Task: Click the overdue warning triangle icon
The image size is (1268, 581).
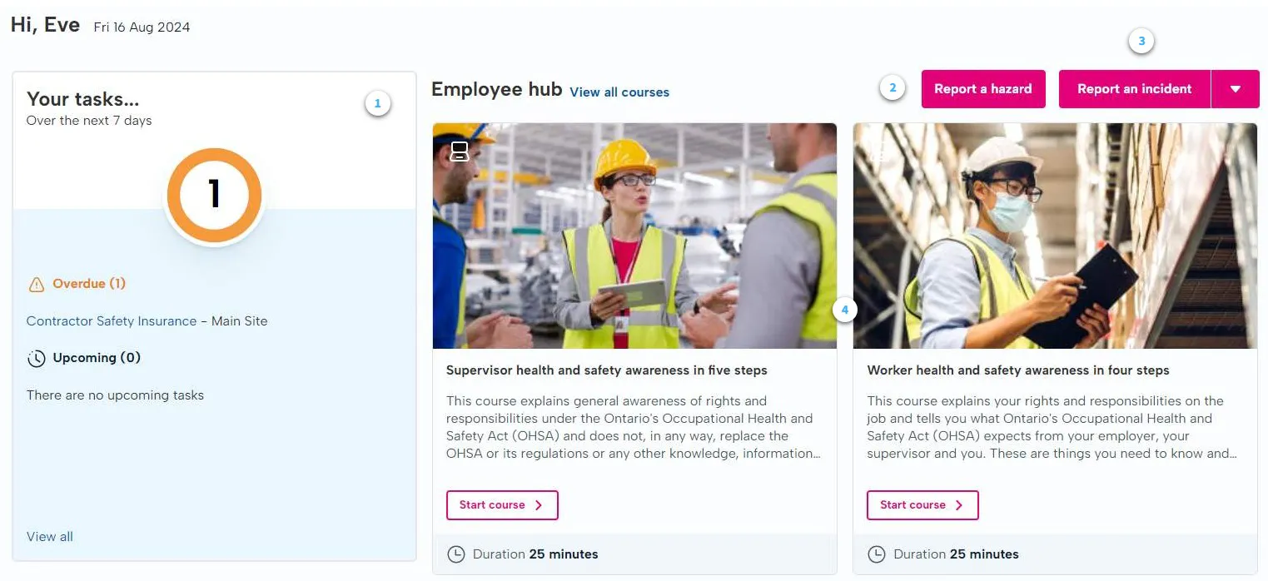Action: pyautogui.click(x=36, y=285)
